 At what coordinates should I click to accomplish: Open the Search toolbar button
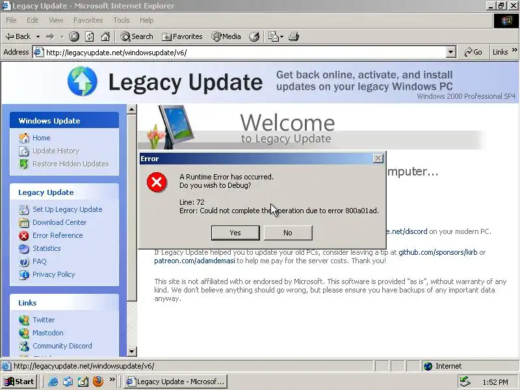(136, 36)
